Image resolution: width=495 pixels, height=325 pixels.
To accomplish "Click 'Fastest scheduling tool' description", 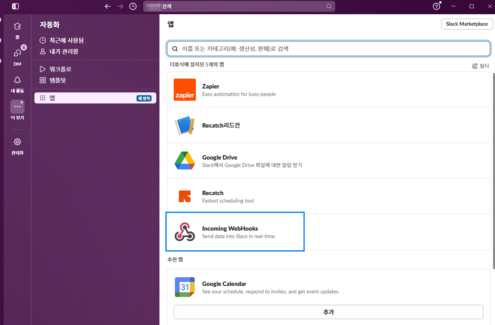I will pos(228,201).
